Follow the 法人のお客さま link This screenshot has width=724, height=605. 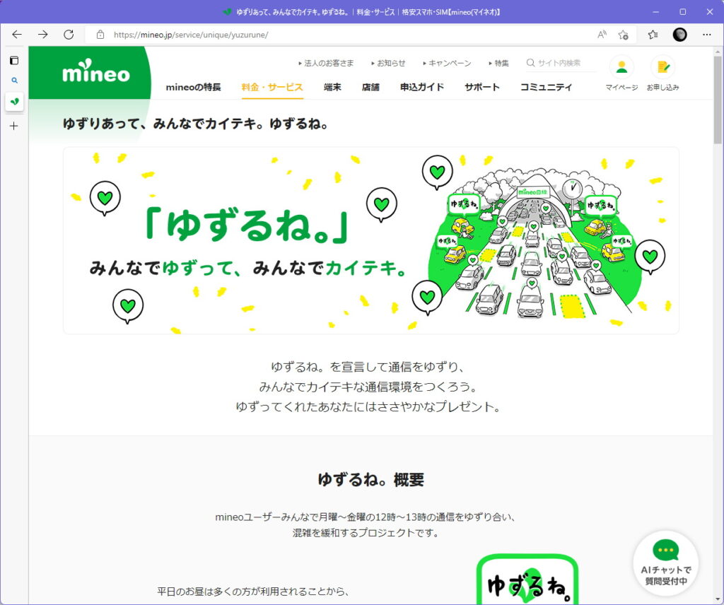(x=326, y=63)
